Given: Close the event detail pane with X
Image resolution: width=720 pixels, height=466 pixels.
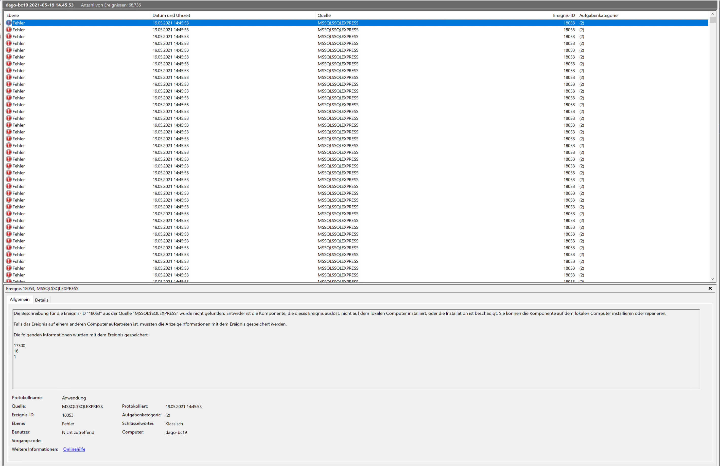Looking at the screenshot, I should point(710,288).
